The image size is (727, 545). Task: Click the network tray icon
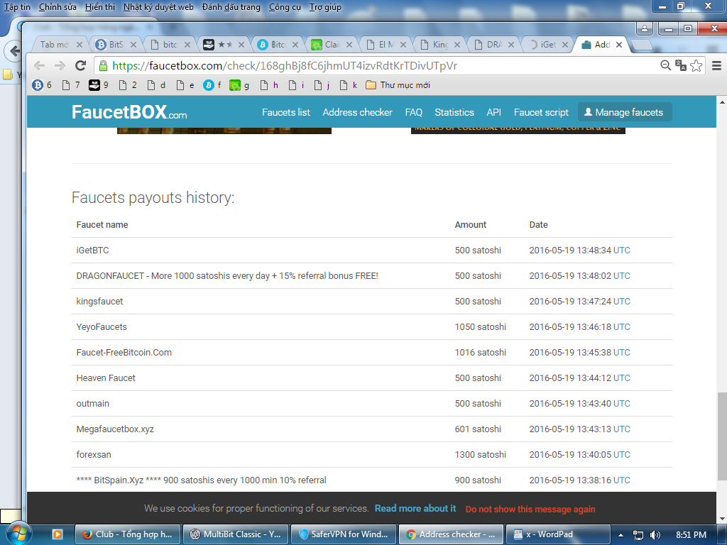coord(638,535)
